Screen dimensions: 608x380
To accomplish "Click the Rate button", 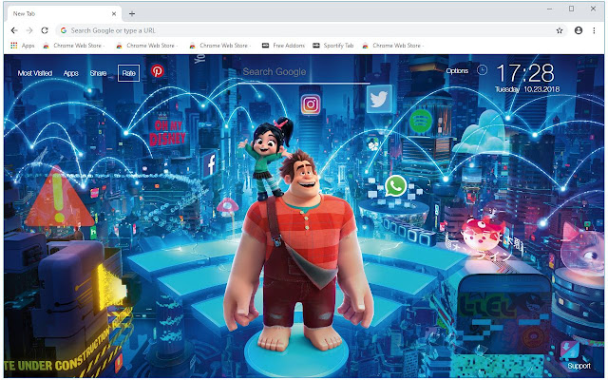I will (x=129, y=73).
